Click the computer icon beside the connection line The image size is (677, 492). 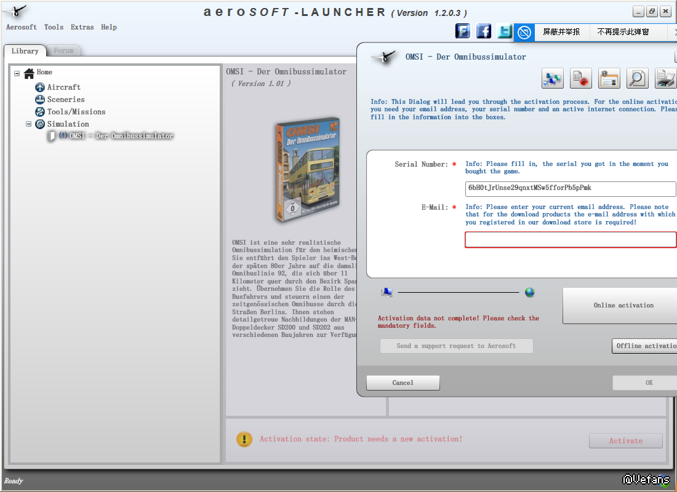coord(387,293)
